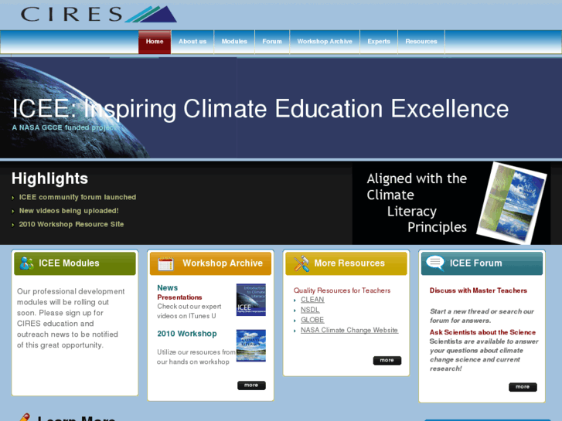Click the Climate Literacy Principles booklet image
The image size is (562, 421).
coord(512,203)
